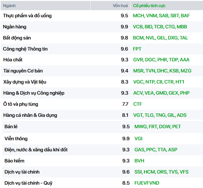Image resolution: width=203 pixels, height=188 pixels.
Task: Click stock list ACV, VEA, GMD, GEX, PHP
Action: [x=161, y=93]
